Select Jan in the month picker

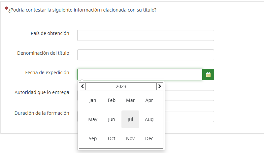pos(93,100)
